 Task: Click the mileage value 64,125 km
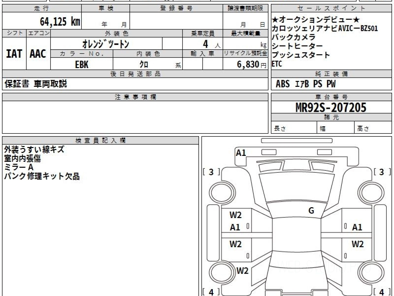coord(60,22)
